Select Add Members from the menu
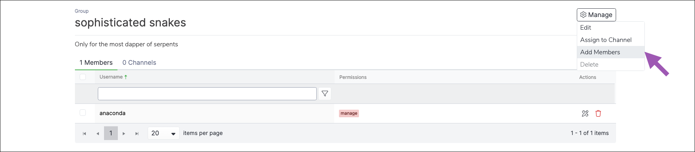695x152 pixels. [600, 52]
